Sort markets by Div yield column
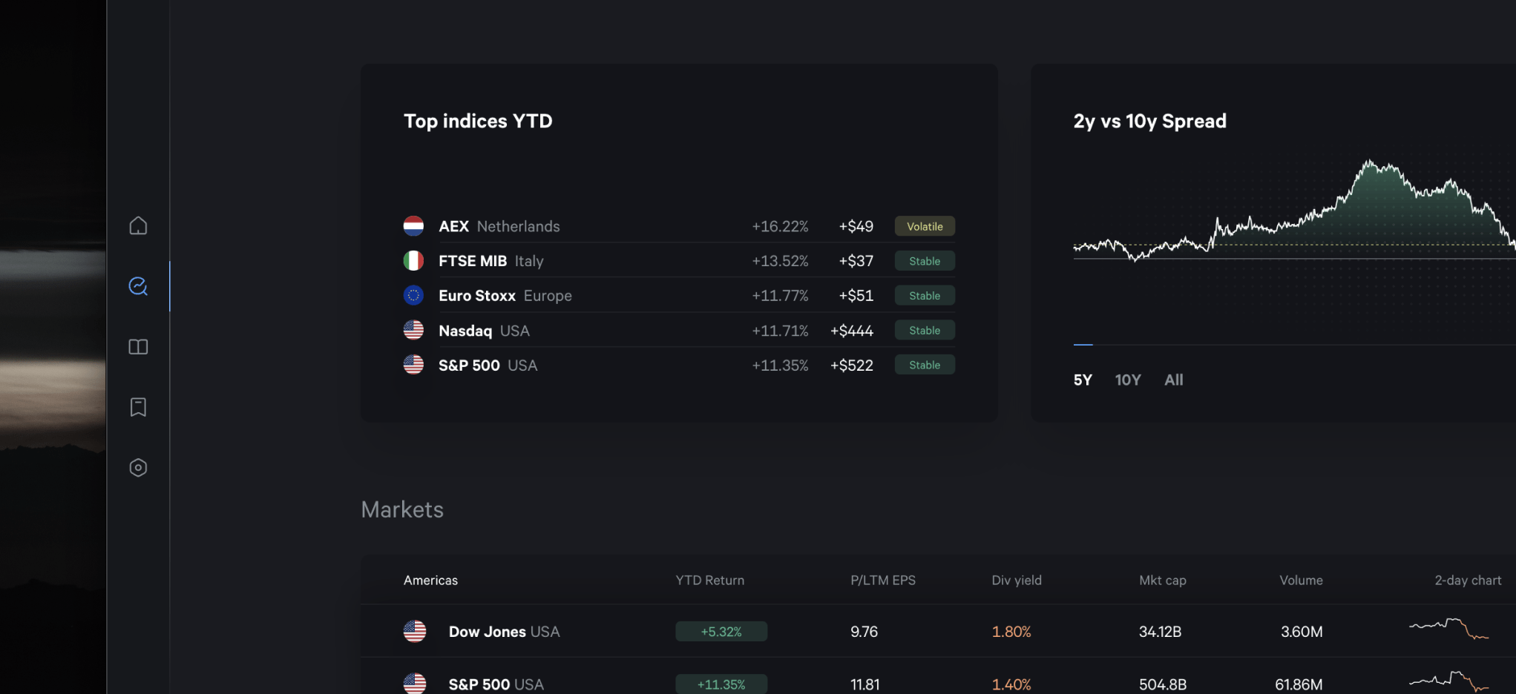Image resolution: width=1516 pixels, height=694 pixels. pyautogui.click(x=1016, y=581)
